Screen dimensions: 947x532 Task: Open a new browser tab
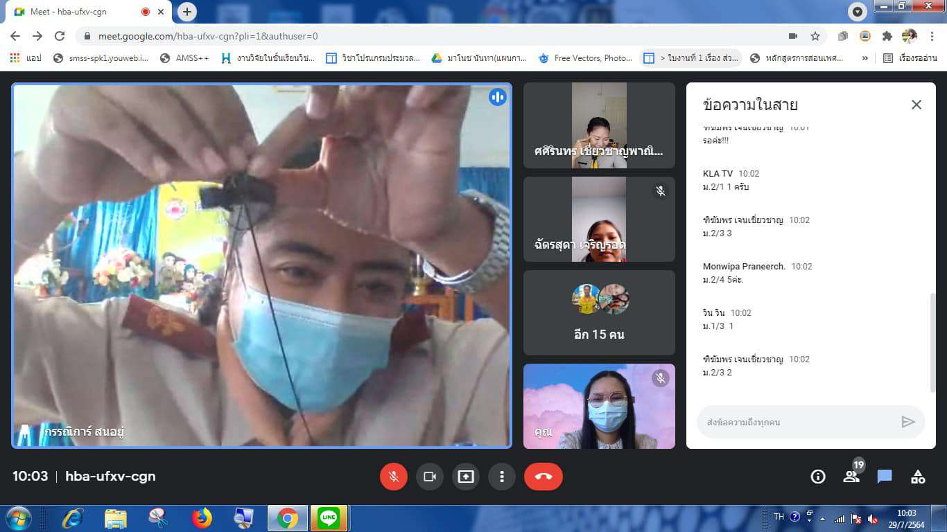click(x=187, y=12)
